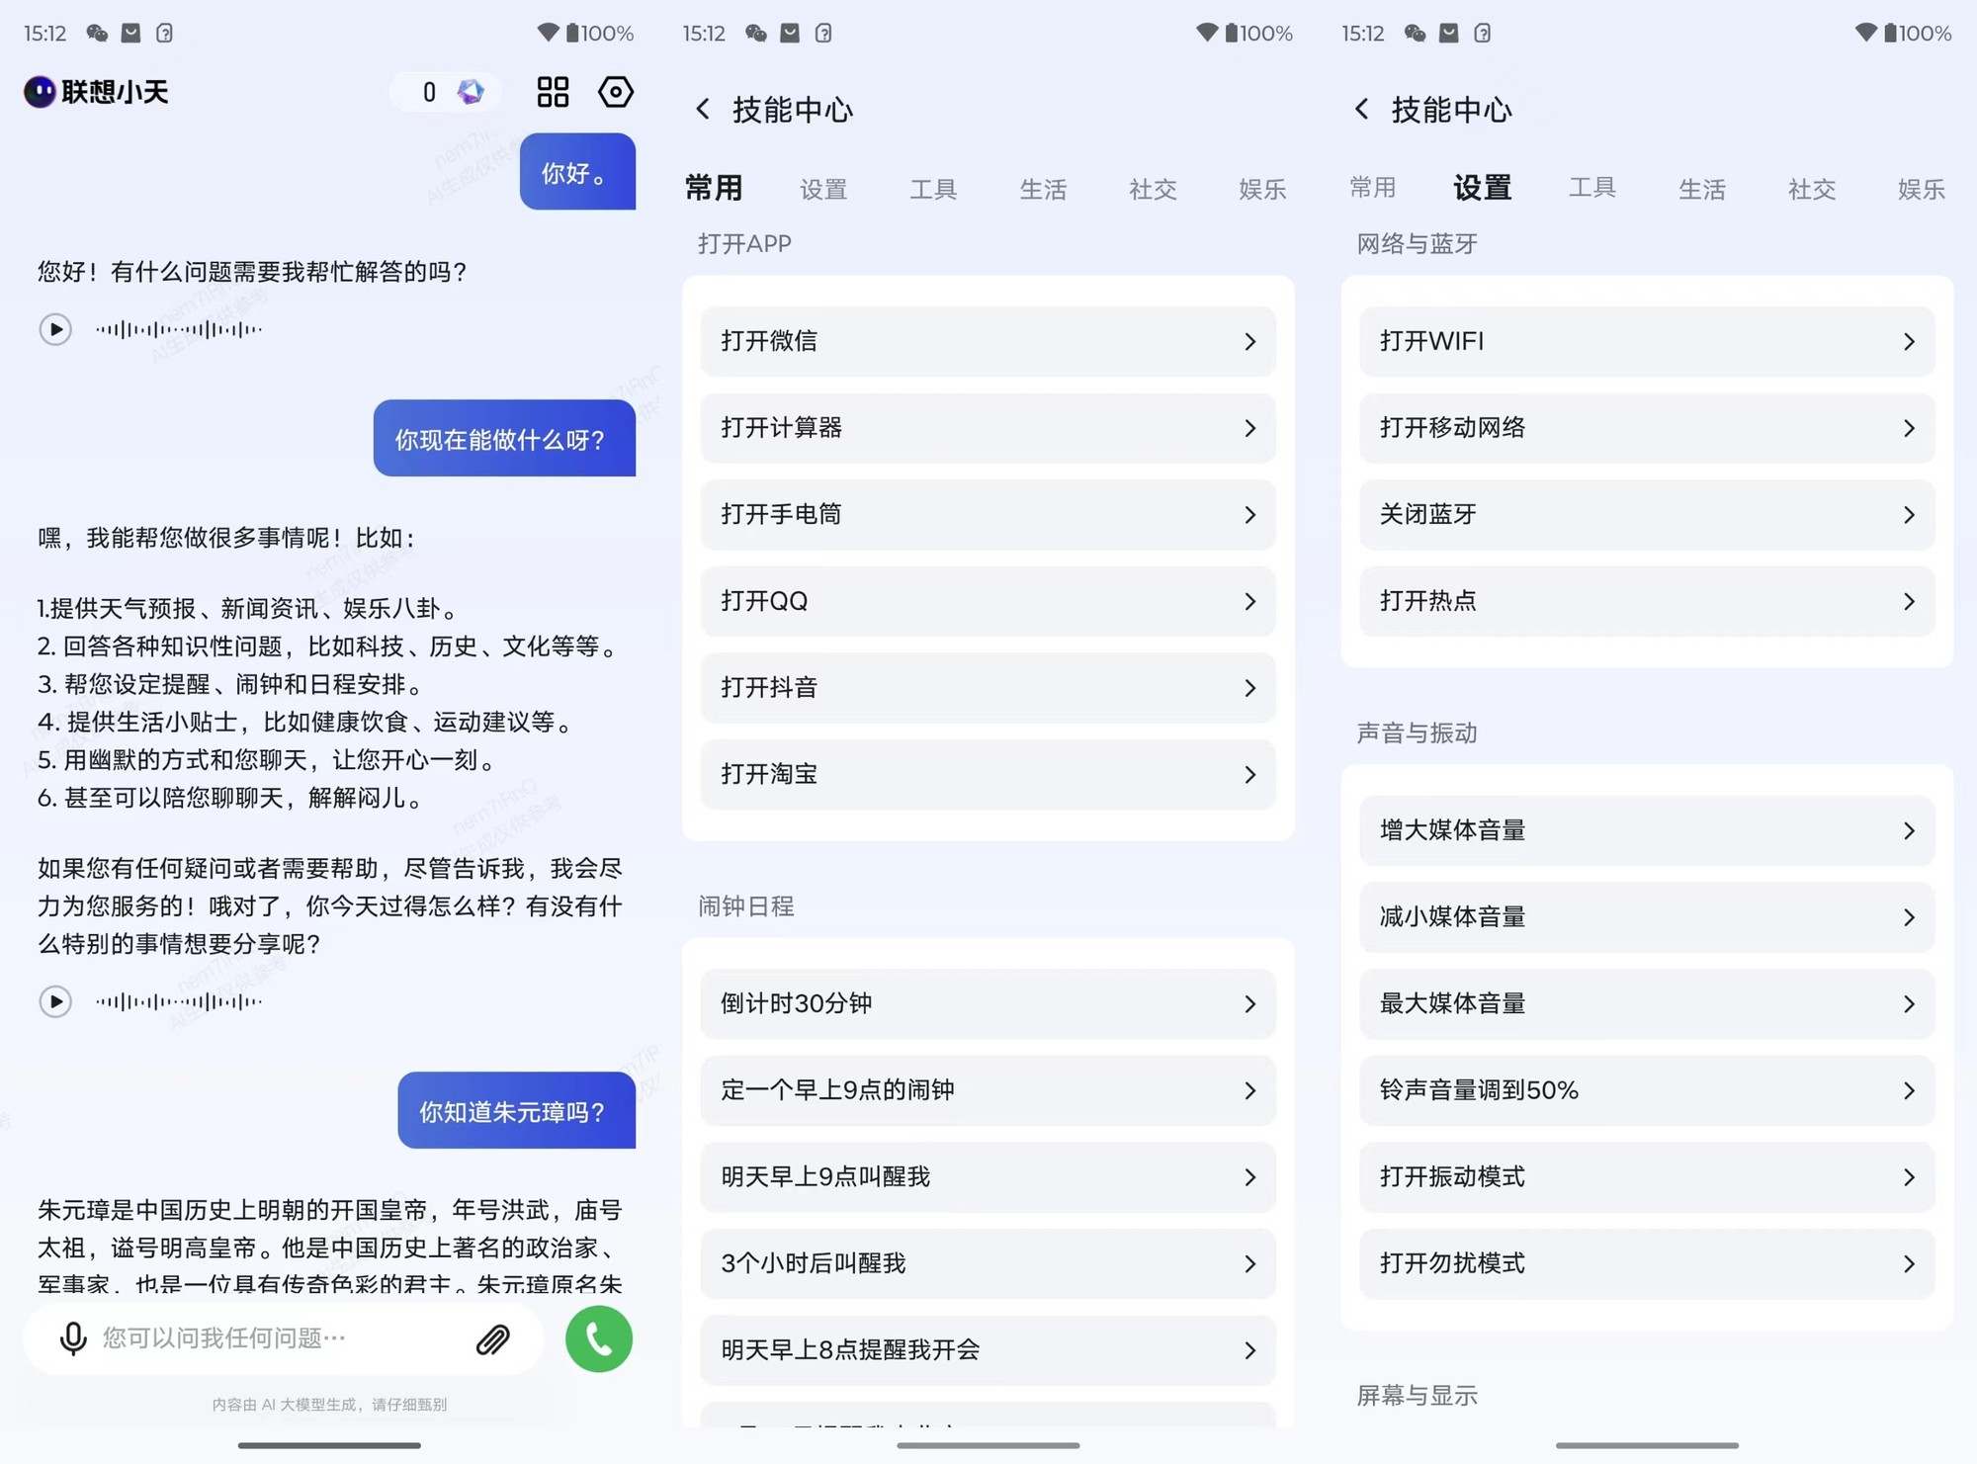Image resolution: width=1977 pixels, height=1464 pixels.
Task: Play the first voice reply audio
Action: click(x=55, y=329)
